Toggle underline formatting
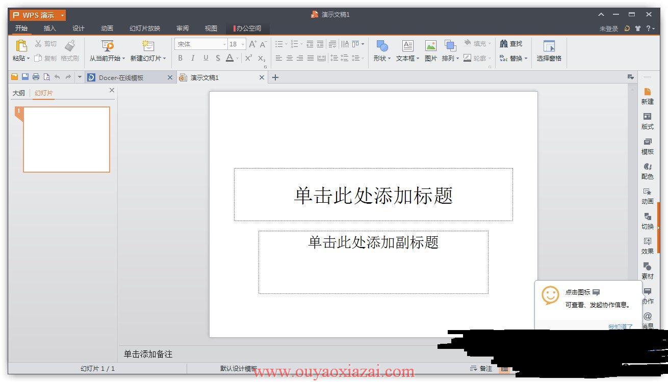 (205, 58)
